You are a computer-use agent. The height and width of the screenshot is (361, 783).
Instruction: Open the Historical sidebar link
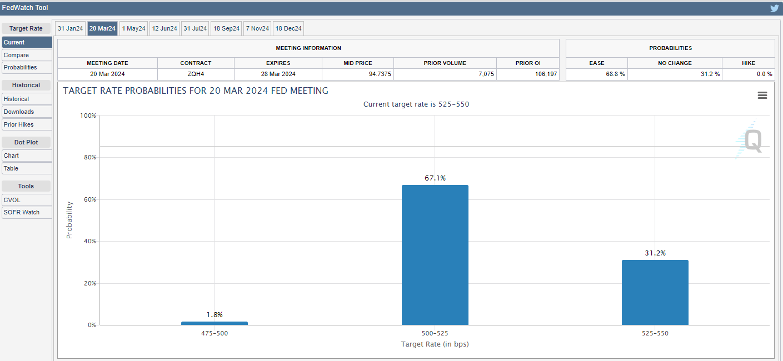27,99
